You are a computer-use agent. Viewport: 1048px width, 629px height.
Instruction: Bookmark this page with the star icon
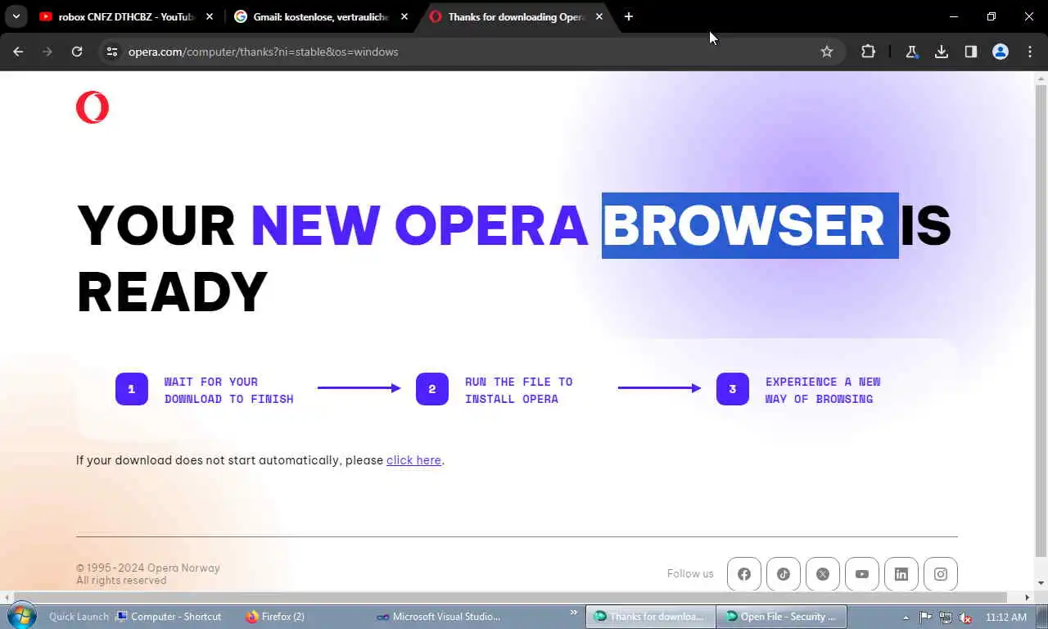[827, 52]
